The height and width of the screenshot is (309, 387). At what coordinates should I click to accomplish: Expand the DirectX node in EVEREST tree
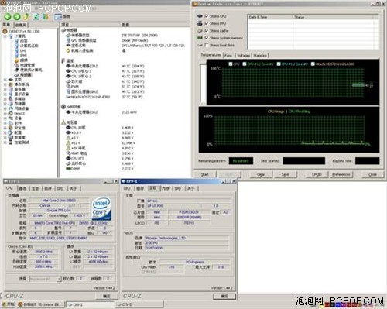[5, 113]
